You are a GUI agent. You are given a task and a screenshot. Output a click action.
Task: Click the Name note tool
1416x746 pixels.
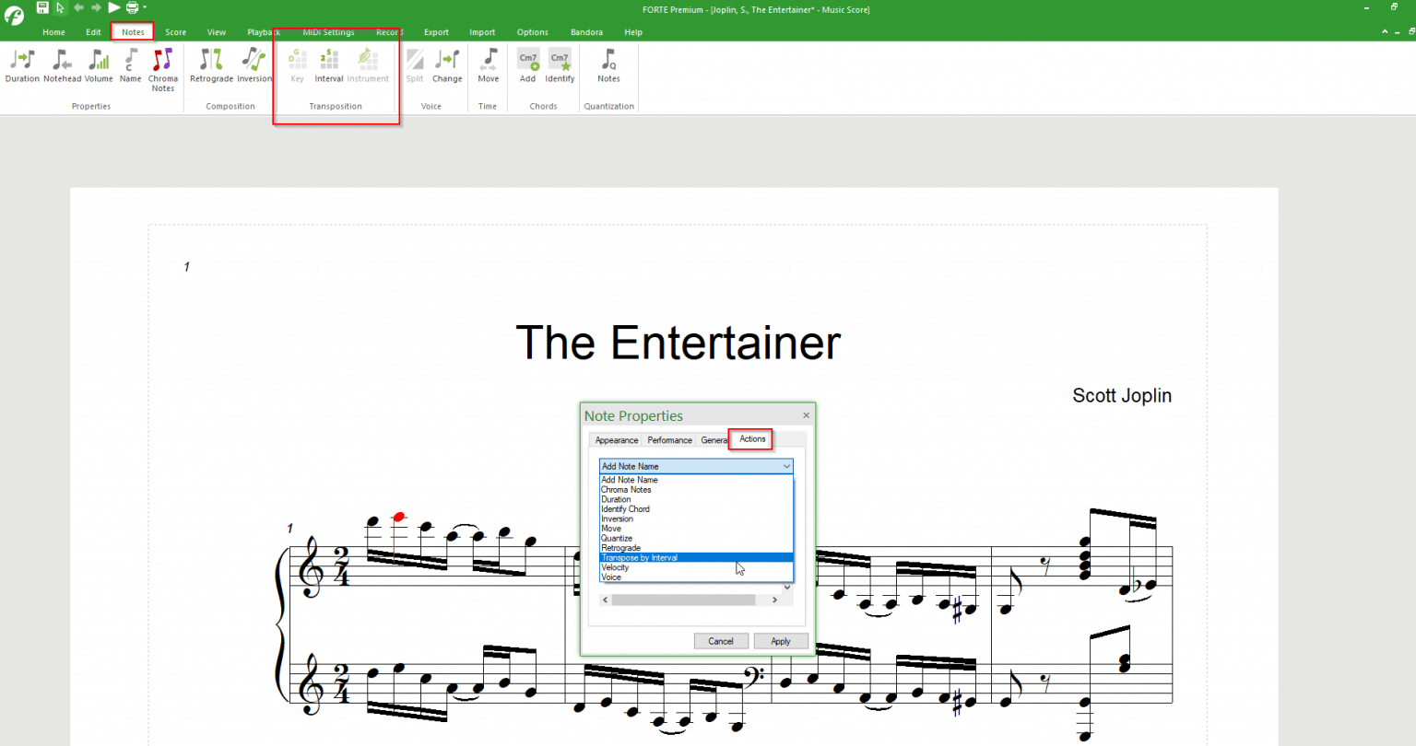tap(131, 65)
